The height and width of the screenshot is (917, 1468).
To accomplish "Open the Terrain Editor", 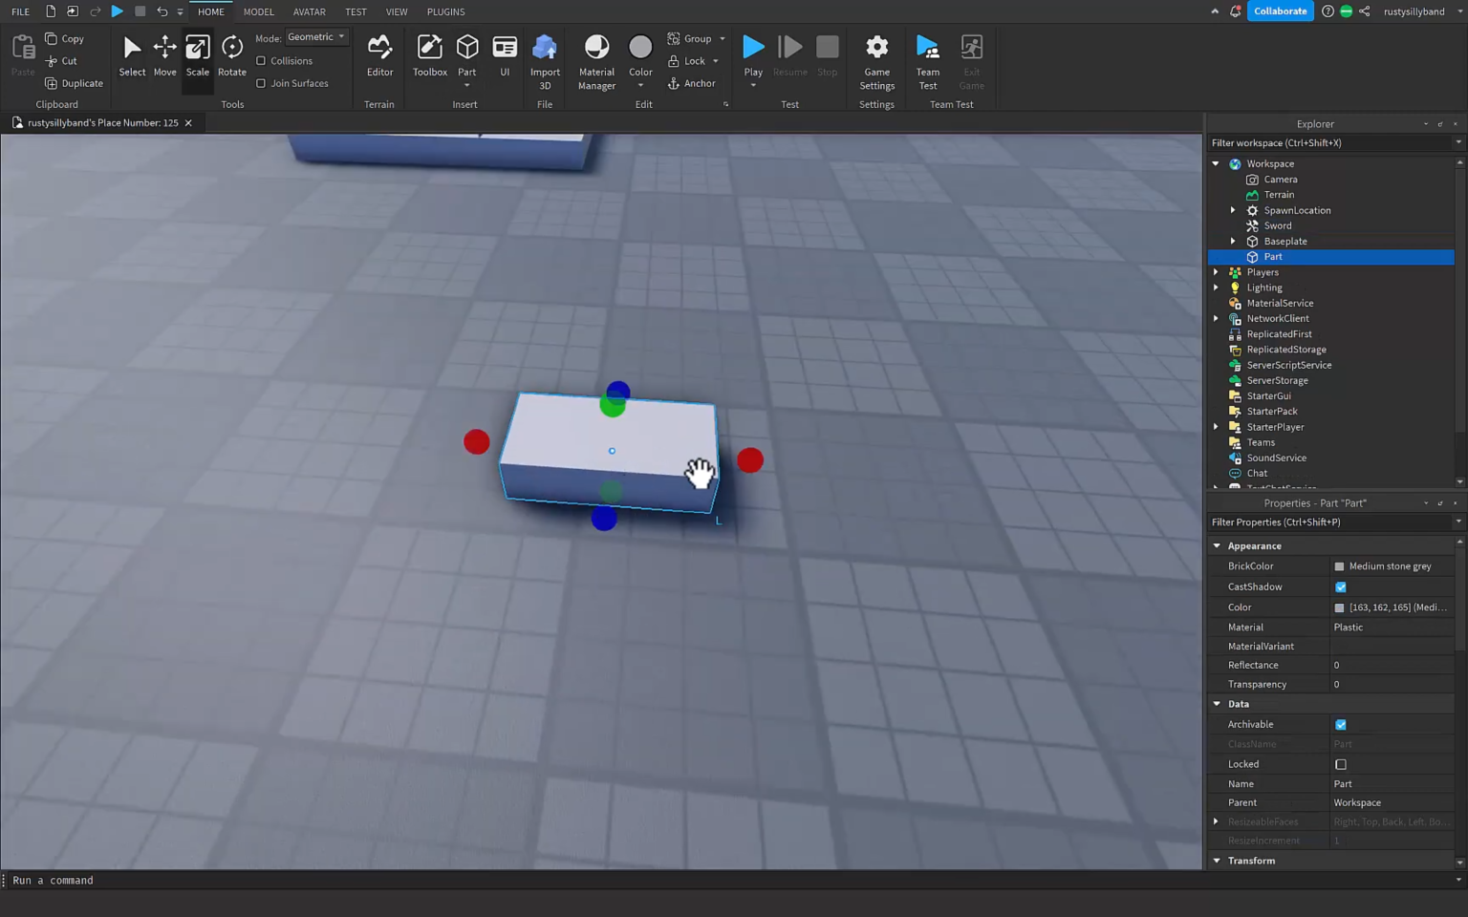I will [x=379, y=57].
